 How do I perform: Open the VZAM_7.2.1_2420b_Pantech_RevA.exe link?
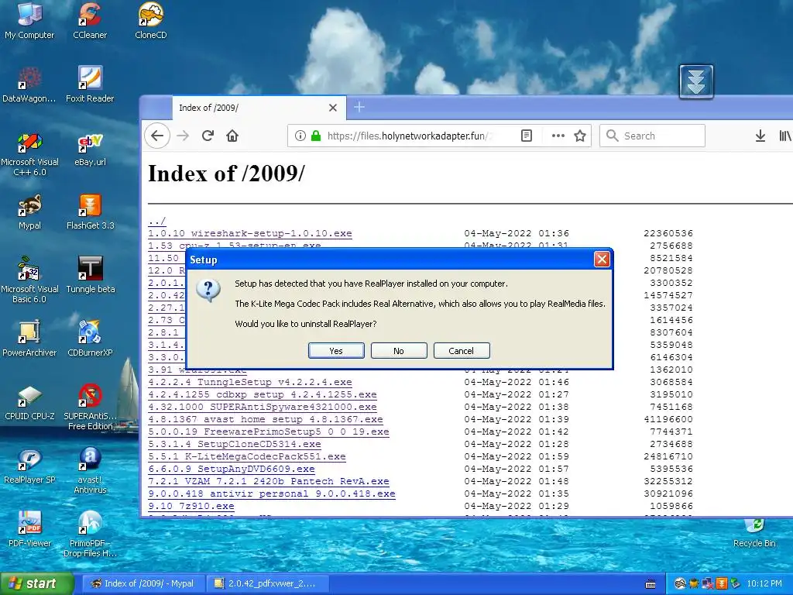click(269, 481)
